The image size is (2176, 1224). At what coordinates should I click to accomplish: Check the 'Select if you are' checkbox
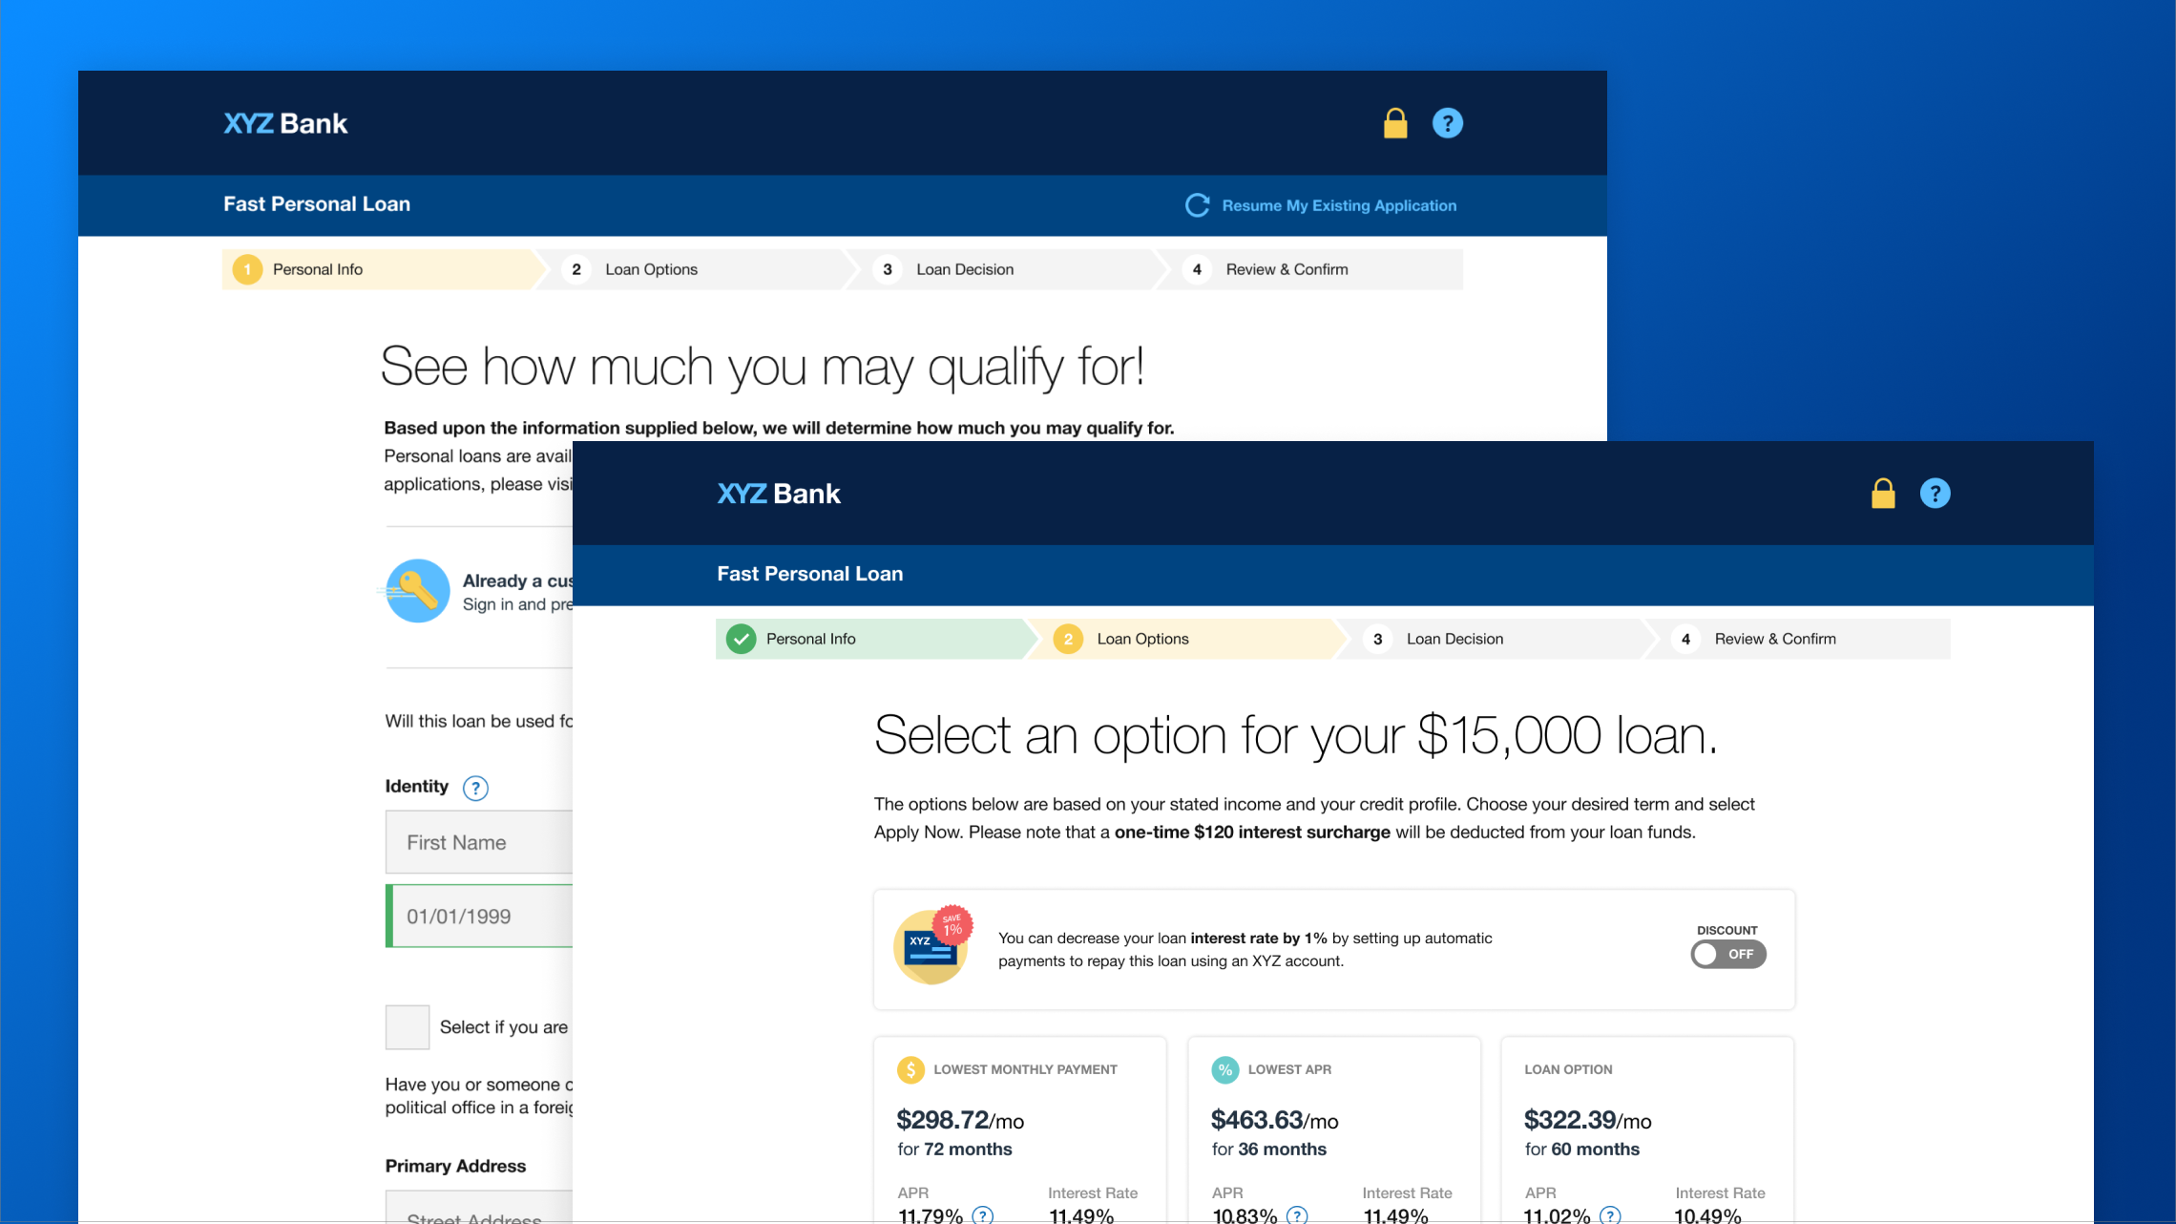(408, 1027)
